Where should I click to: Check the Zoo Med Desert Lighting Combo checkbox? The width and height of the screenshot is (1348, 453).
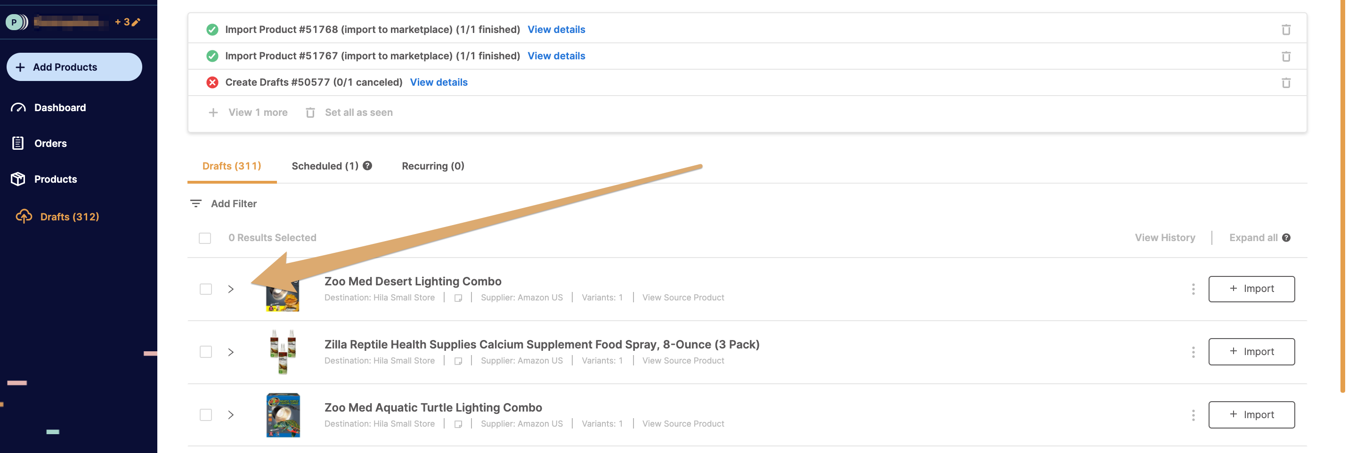[206, 289]
